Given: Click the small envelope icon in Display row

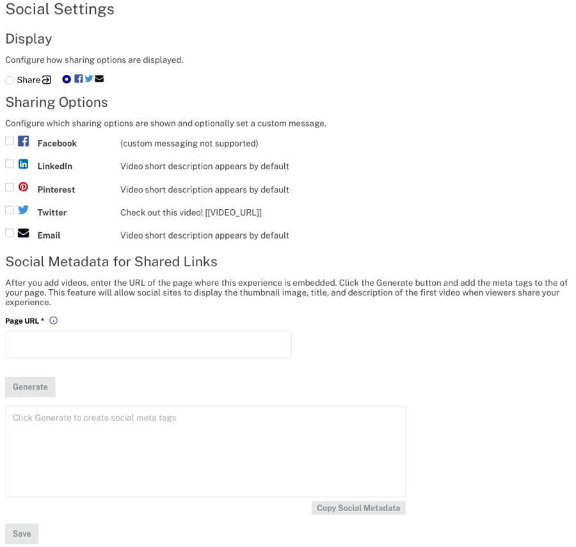Looking at the screenshot, I should [99, 79].
